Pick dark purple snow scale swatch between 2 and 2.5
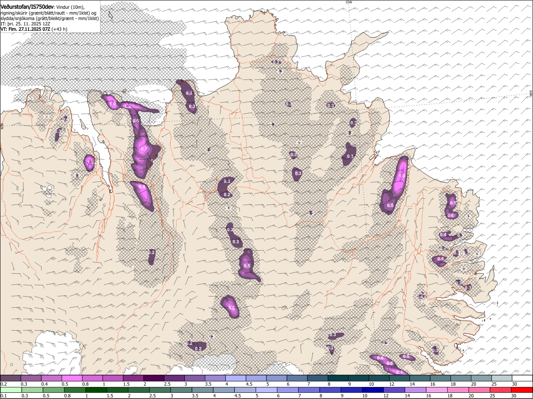This screenshot has height=399, width=533. 154,378
